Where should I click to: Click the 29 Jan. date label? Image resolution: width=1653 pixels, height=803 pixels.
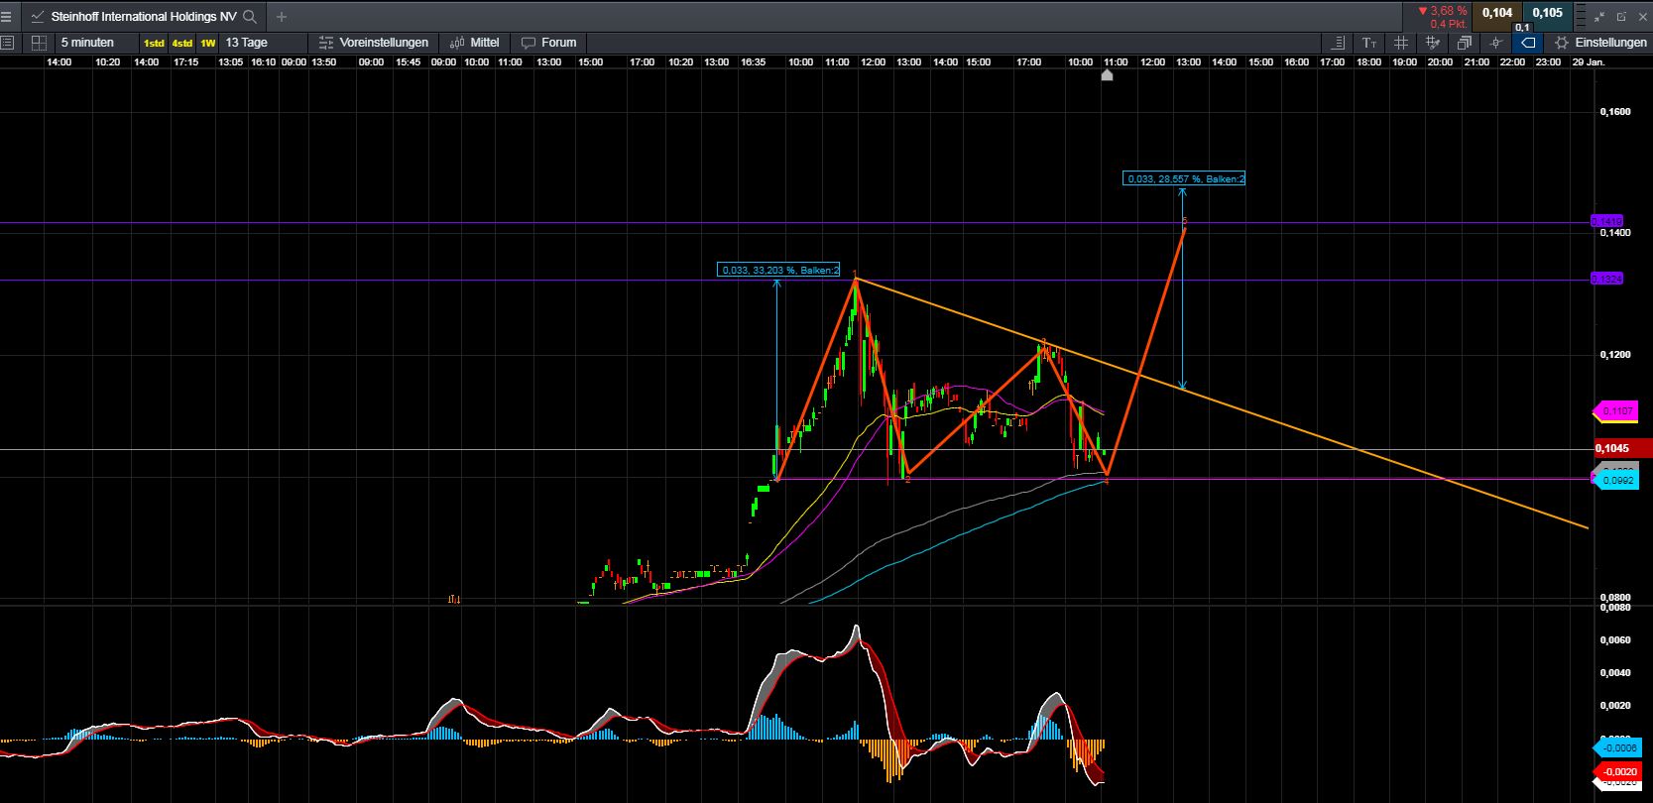[x=1589, y=61]
